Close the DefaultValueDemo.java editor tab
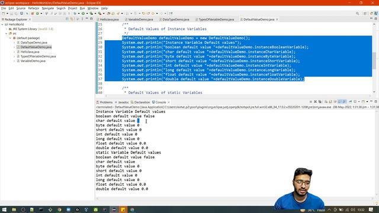 click(277, 20)
